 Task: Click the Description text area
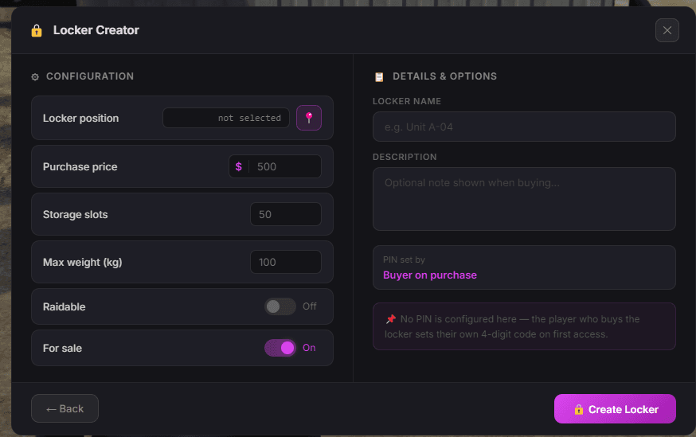524,199
